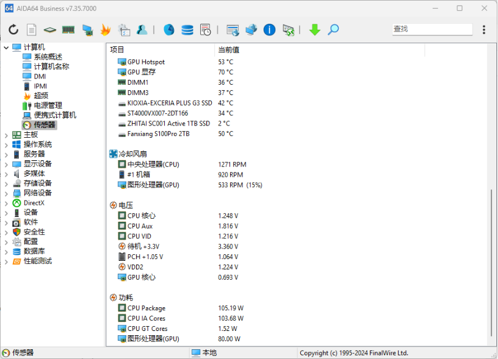Select 系统概述 in the tree
Screen dimensions: 498x359
coord(48,57)
